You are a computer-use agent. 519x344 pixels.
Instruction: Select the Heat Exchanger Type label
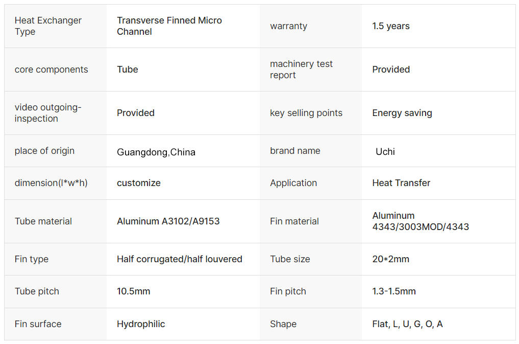point(48,26)
